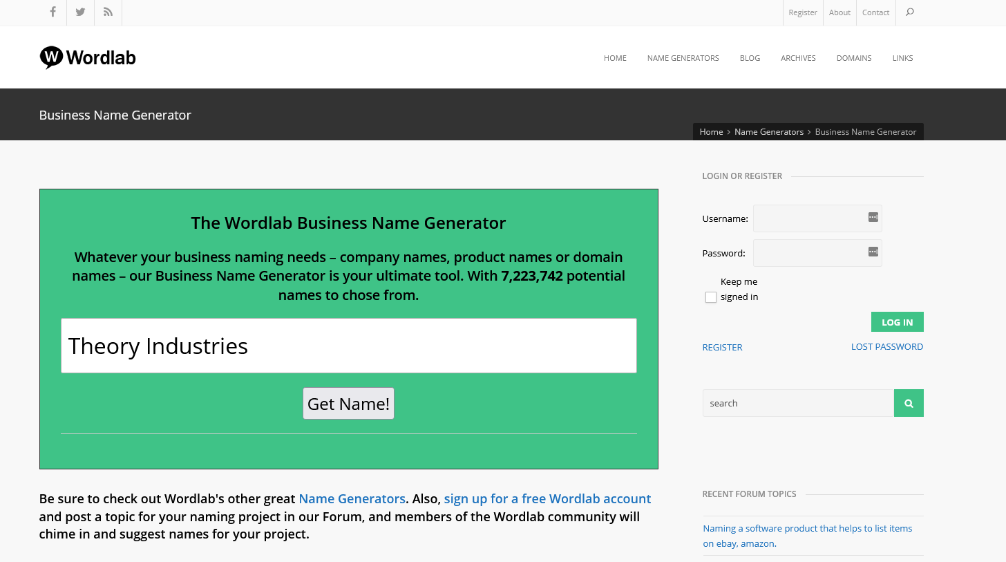Click the generated name box showing Theory Industries
1006x562 pixels.
pyautogui.click(x=348, y=346)
